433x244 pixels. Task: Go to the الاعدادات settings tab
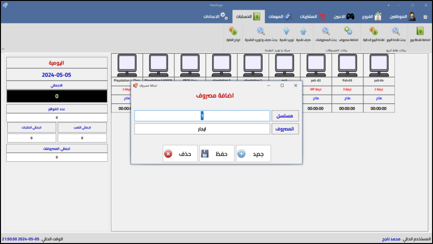pos(216,16)
